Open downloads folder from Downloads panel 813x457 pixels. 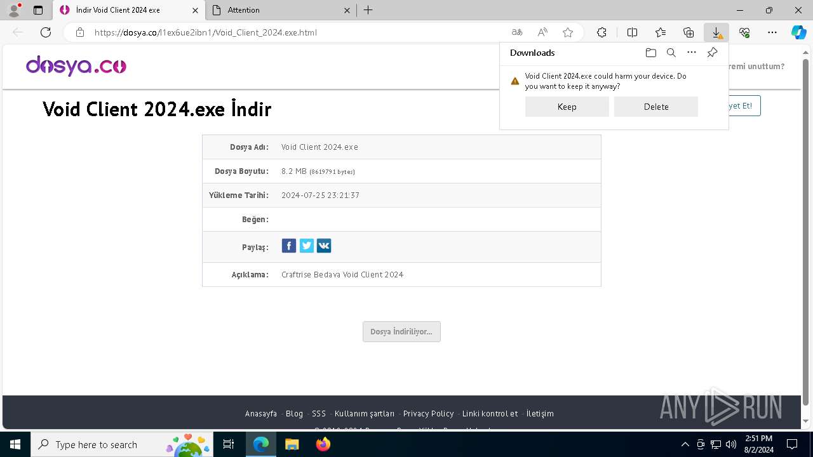(650, 53)
